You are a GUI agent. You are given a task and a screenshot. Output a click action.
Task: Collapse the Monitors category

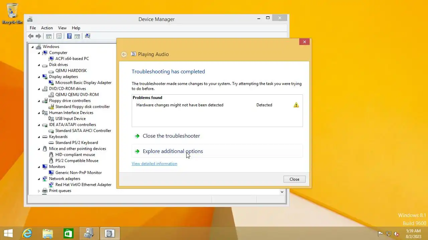point(39,167)
